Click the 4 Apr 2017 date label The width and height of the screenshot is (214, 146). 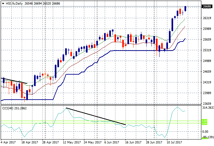coord(8,142)
